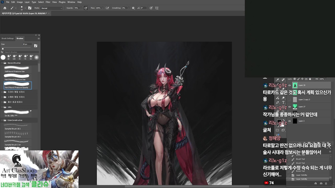
Task: Open the File menu
Action: click(x=8, y=2)
